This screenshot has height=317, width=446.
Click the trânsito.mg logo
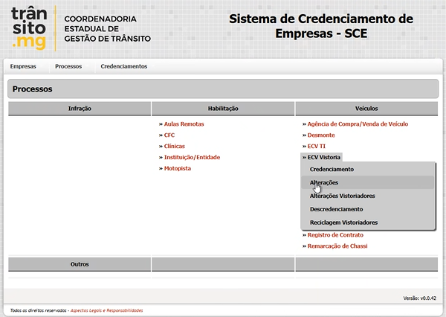point(29,28)
